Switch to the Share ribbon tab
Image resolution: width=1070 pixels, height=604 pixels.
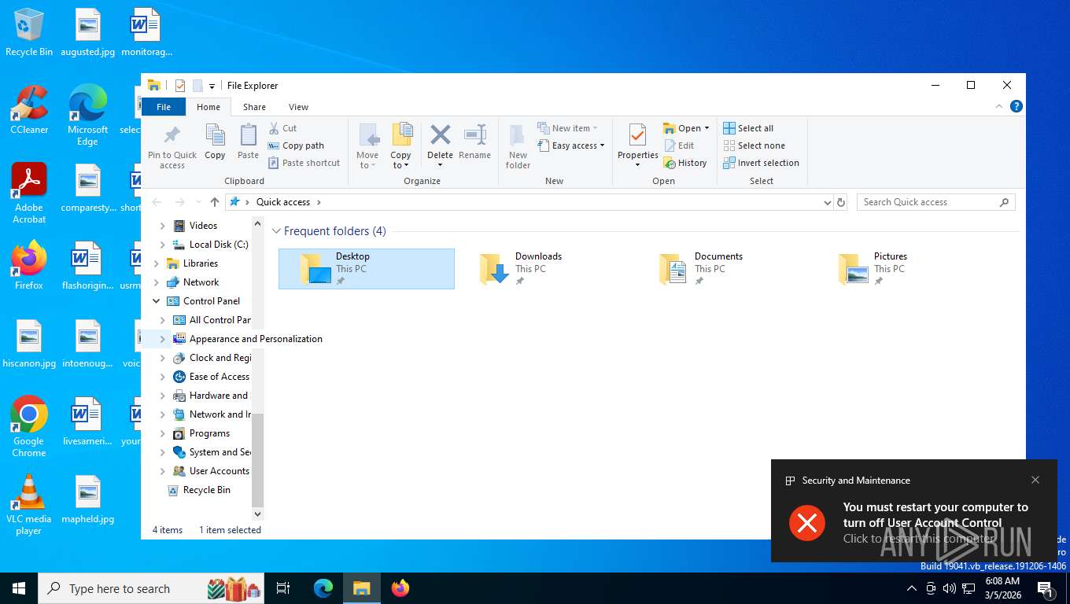coord(254,107)
